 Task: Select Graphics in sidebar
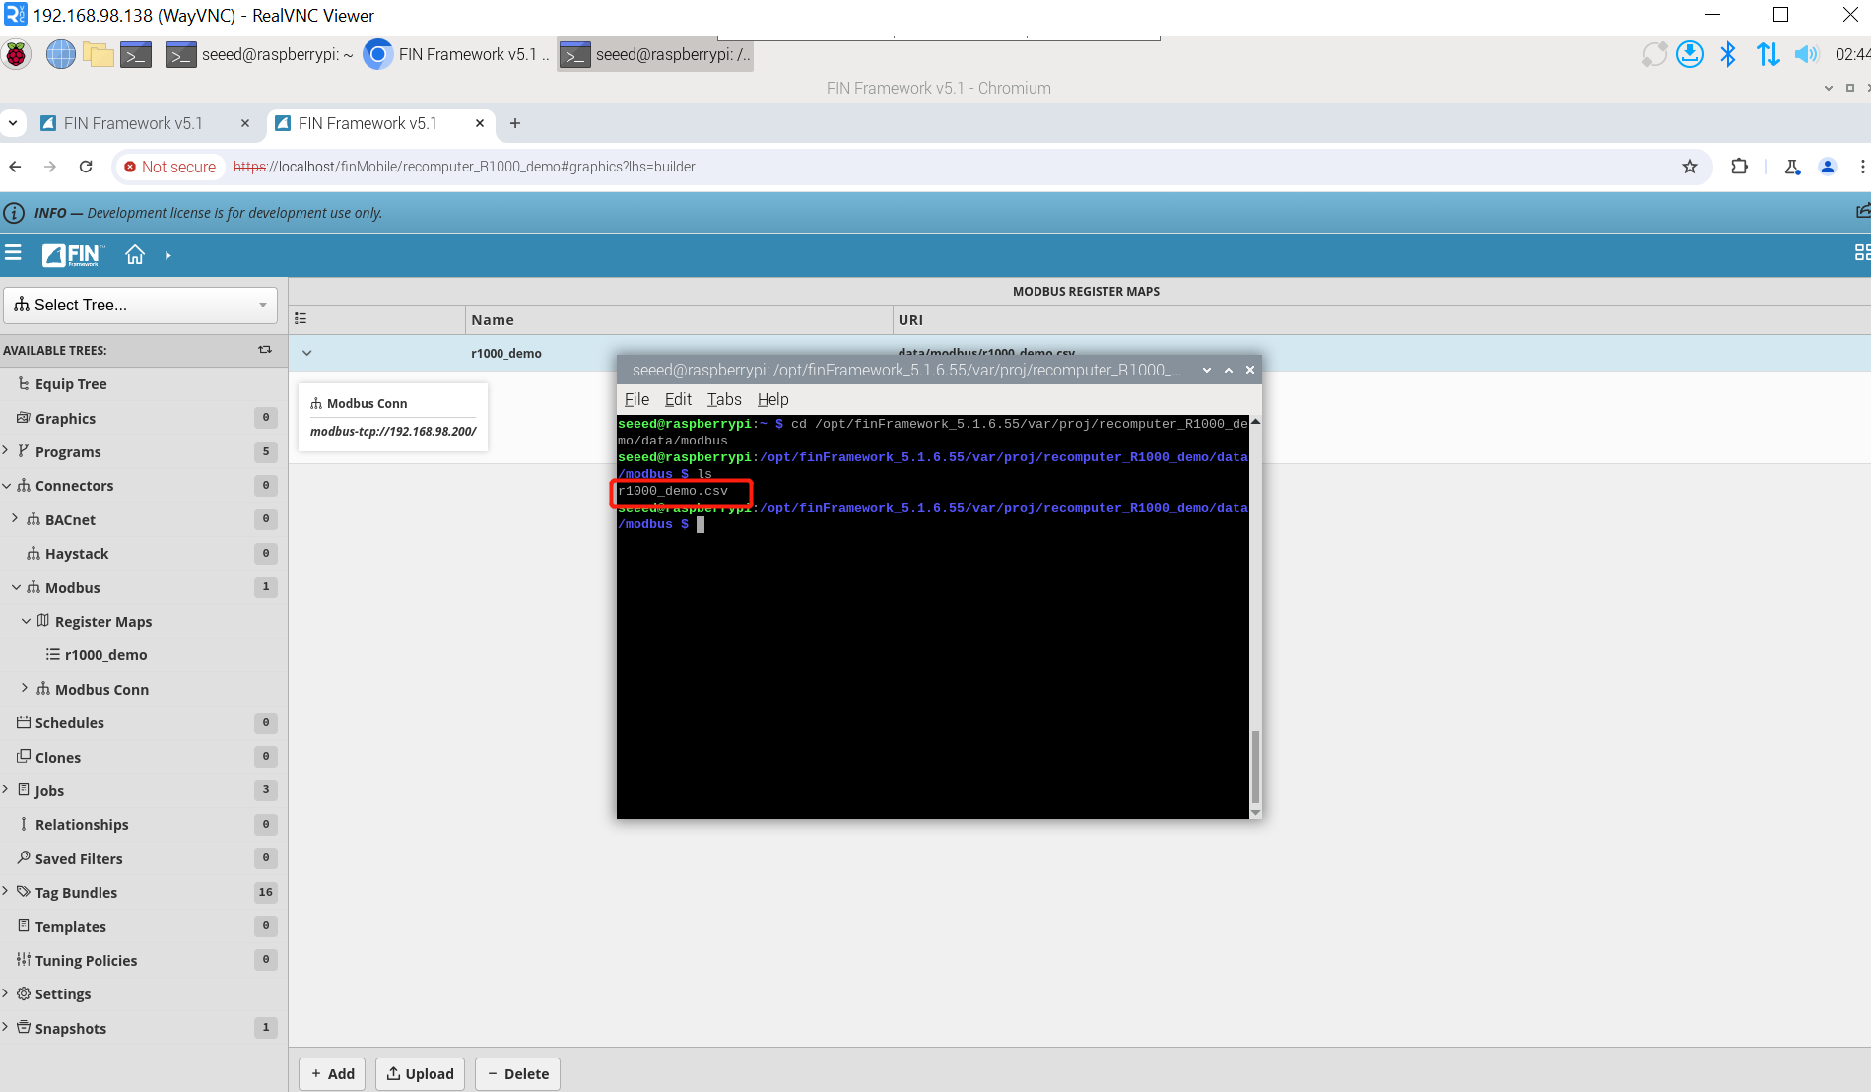pyautogui.click(x=65, y=418)
